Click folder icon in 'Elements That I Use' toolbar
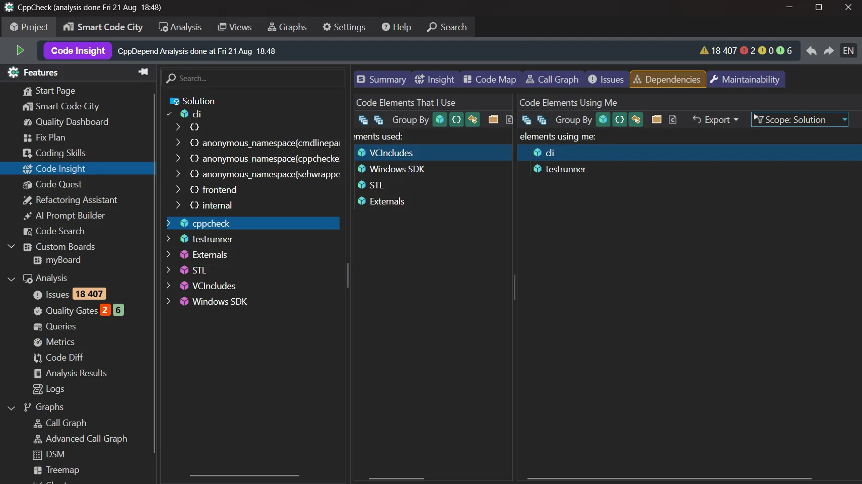862x484 pixels. tap(493, 119)
